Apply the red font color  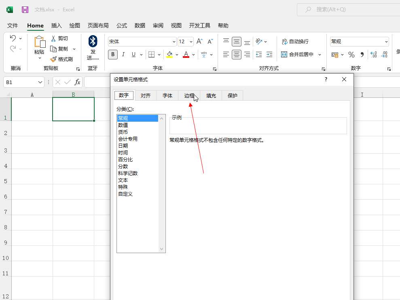[186, 54]
